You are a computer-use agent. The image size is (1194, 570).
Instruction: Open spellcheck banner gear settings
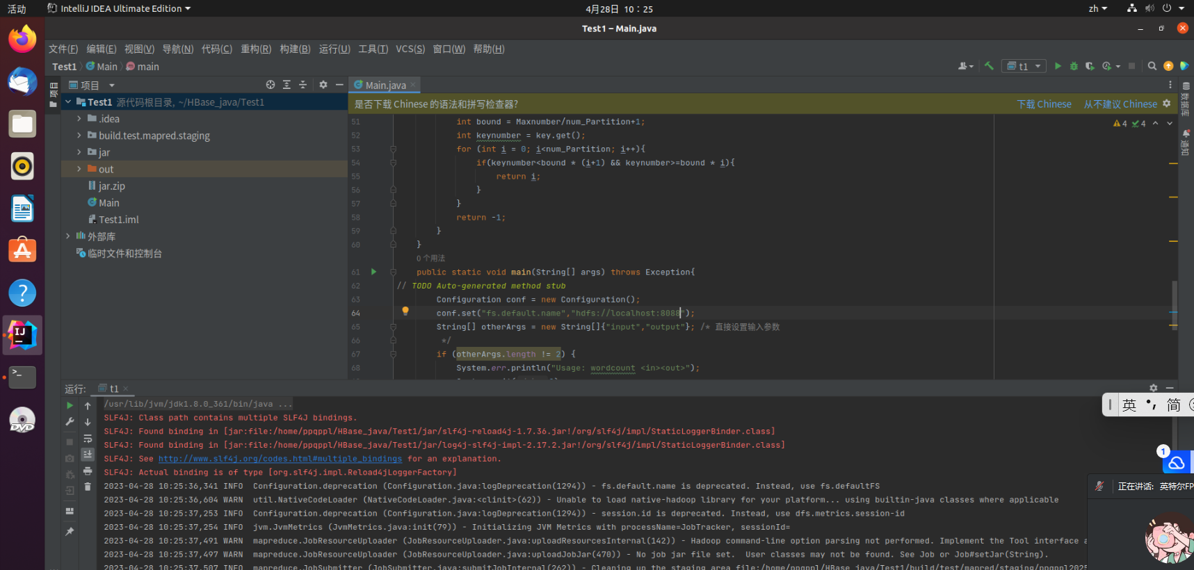pos(1167,104)
